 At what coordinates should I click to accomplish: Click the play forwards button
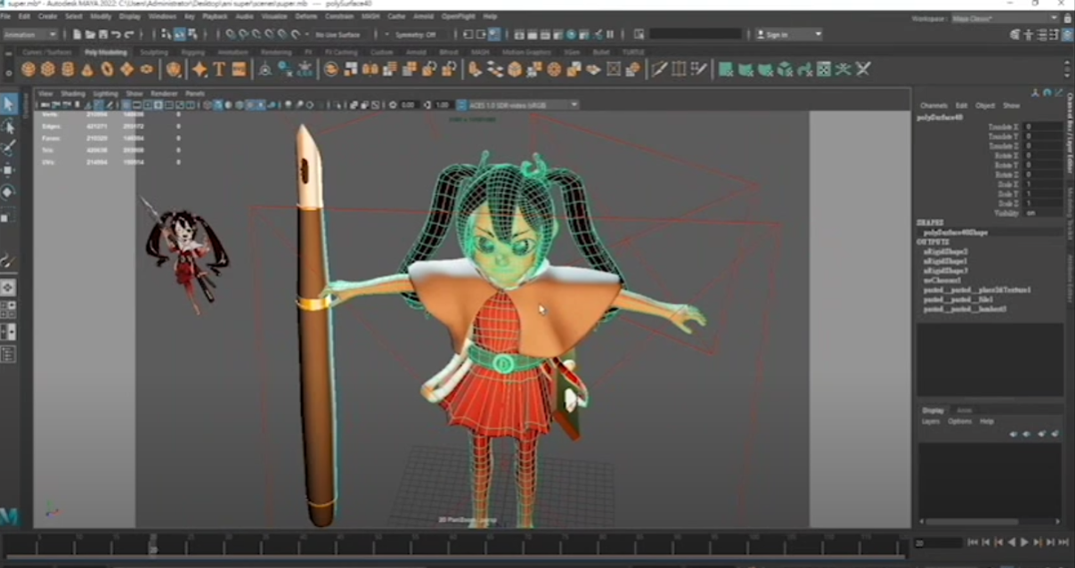click(x=1024, y=542)
